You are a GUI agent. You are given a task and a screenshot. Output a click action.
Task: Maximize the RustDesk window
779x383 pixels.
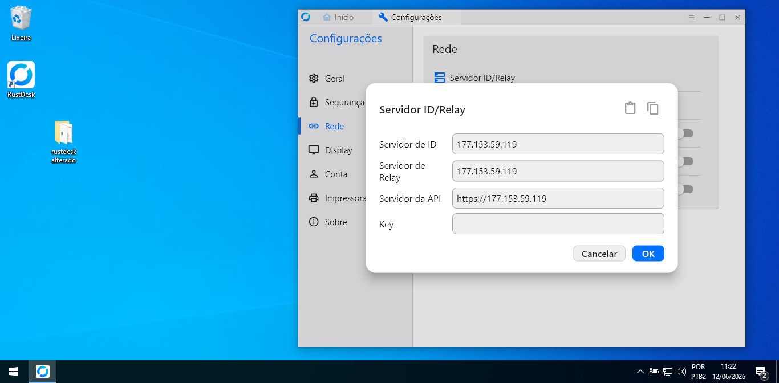[x=722, y=18]
